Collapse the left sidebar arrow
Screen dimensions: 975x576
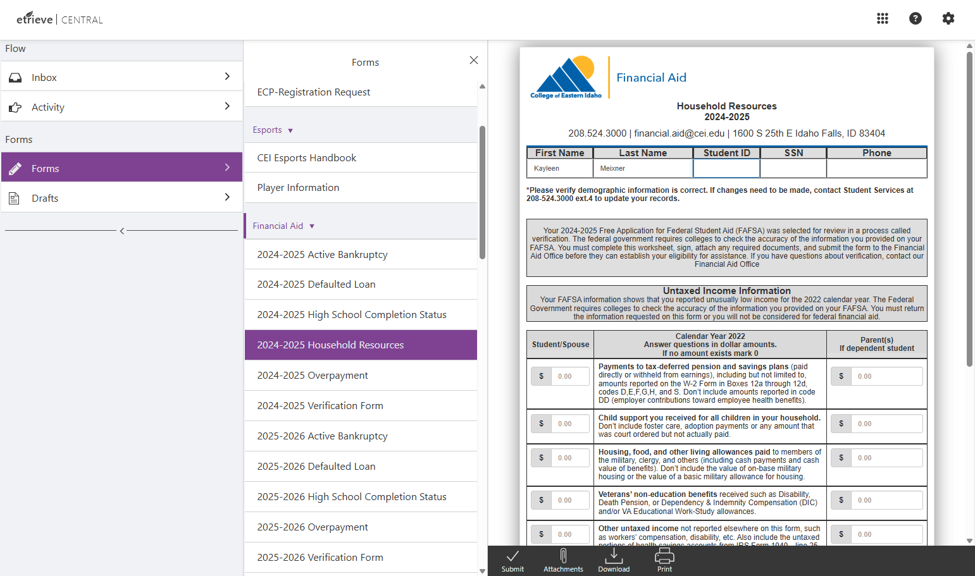[x=122, y=231]
